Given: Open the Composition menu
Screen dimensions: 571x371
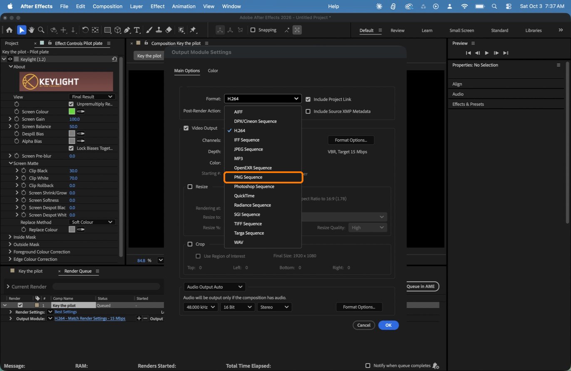Looking at the screenshot, I should [x=107, y=6].
